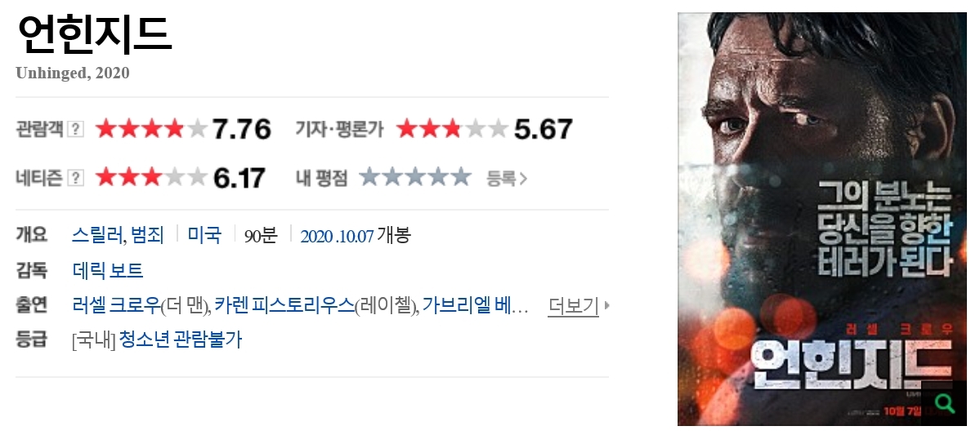Open the 10.07 release date link
This screenshot has width=980, height=435.
pos(355,236)
